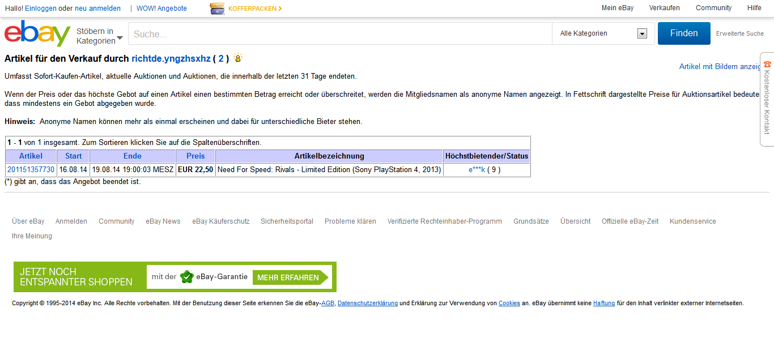Click Anmelden footer link
The width and height of the screenshot is (774, 359).
(71, 221)
